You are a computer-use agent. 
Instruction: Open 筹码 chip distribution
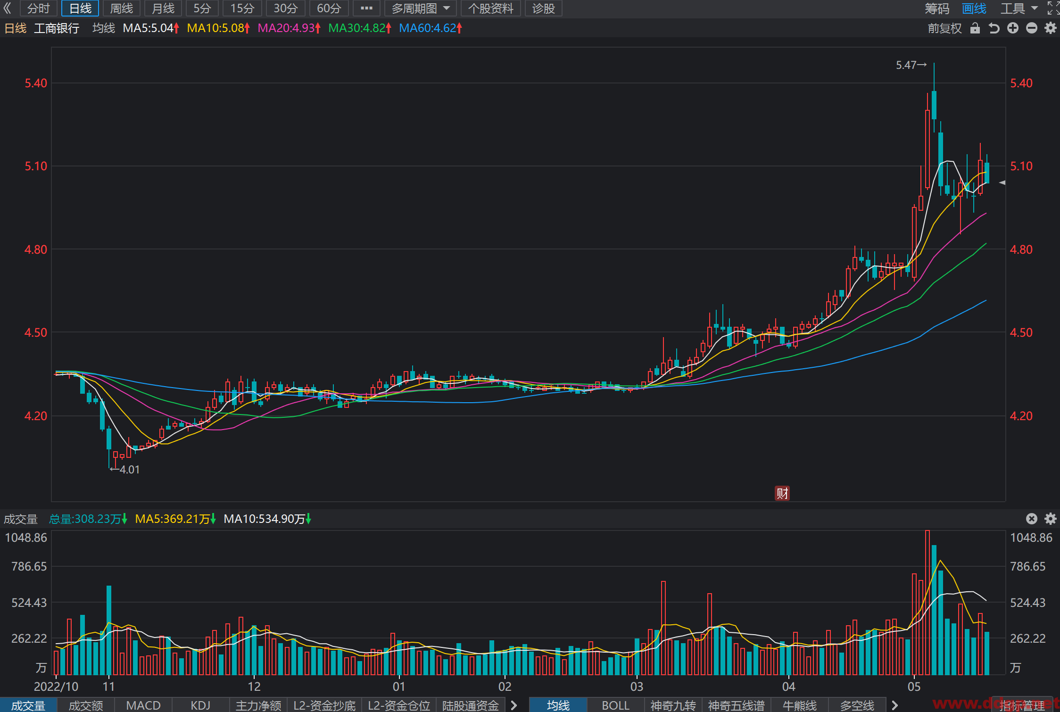[936, 8]
